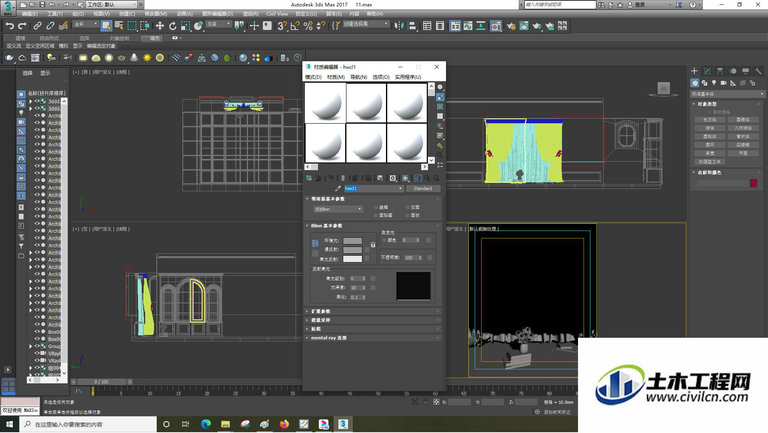Toggle visibility eye of Group row
This screenshot has width=768, height=433.
(37, 346)
